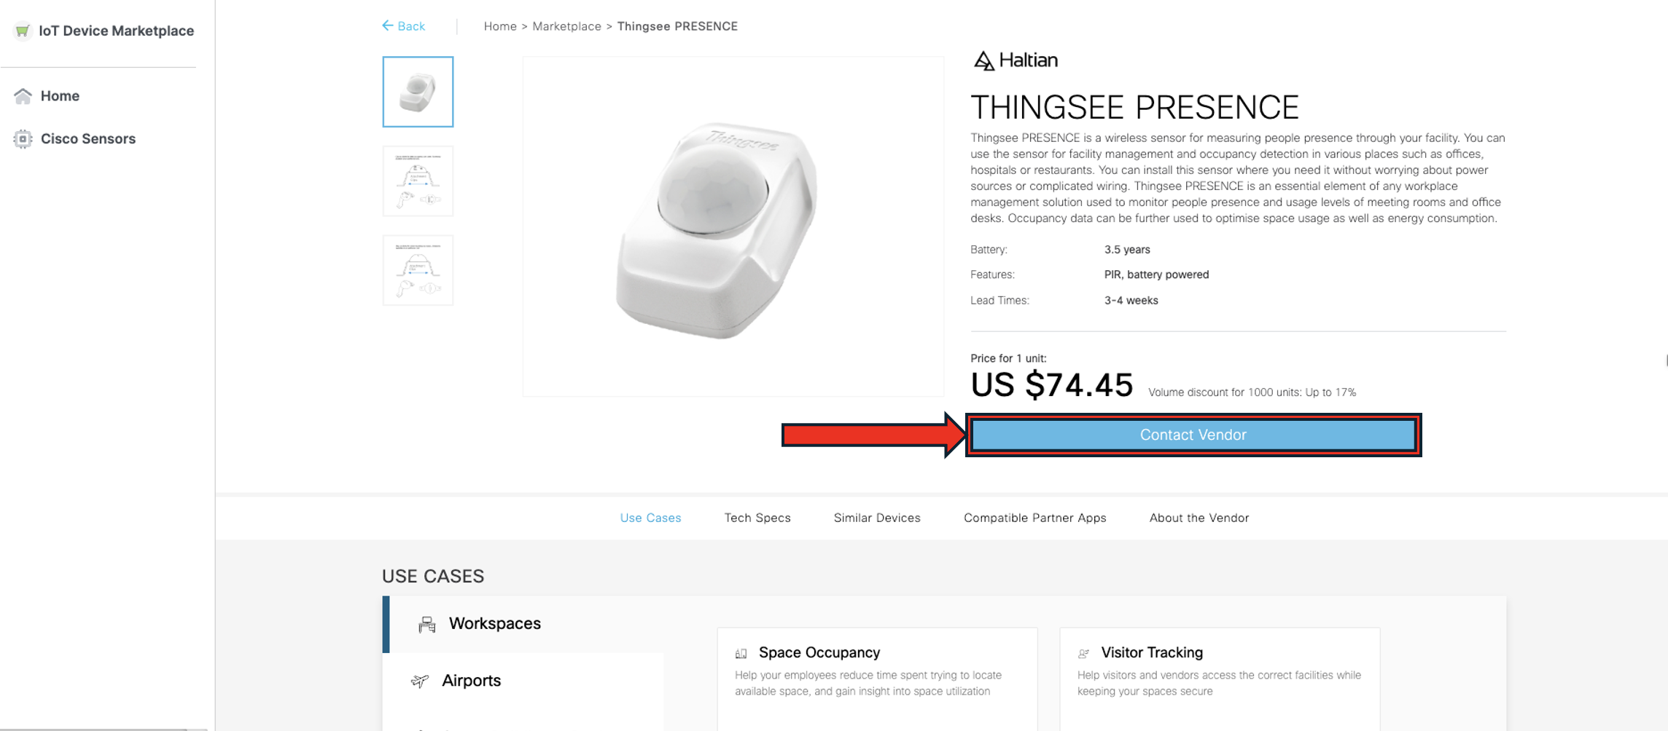Click the Home house icon in sidebar

coord(23,96)
